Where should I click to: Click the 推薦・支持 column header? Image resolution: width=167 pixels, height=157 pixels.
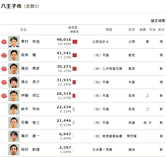[x=147, y=30]
